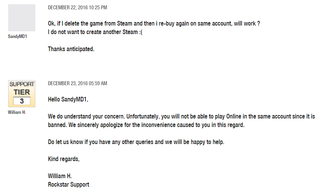Open the William H. username under badge
Viewport: 325px width, 194px height.
coord(17,112)
